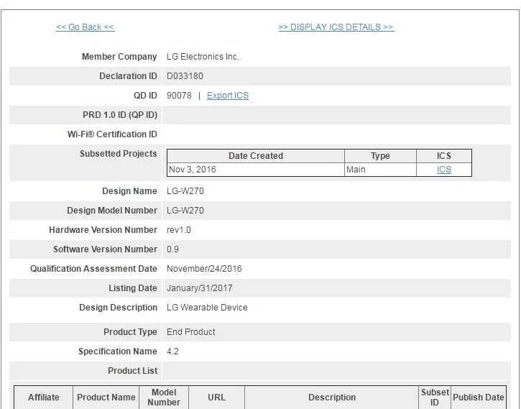Open the 'DISPLAY ICS DETAILS' link
The height and width of the screenshot is (409, 521).
click(x=336, y=27)
